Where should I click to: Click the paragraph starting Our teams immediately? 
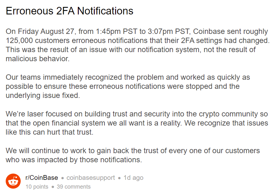(x=128, y=86)
